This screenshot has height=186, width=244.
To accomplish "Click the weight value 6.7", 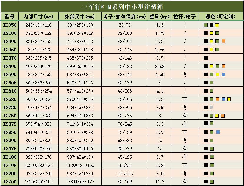I will pyautogui.click(x=160, y=157).
